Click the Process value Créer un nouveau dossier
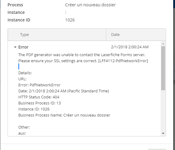175x150 pixels. 90,5
